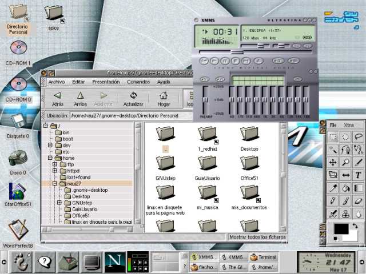The width and height of the screenshot is (366, 274).
Task: Open the XMMS equalizer presets button
Action: pyautogui.click(x=297, y=79)
